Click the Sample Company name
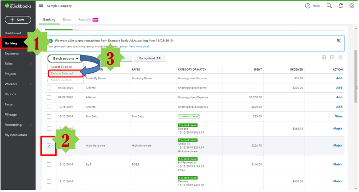Screen dimensions: 359x192 point(60,6)
